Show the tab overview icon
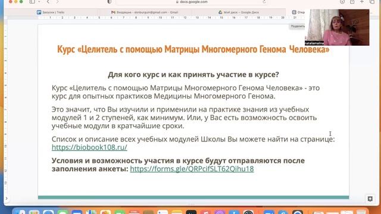The image size is (381, 214). 372,2
